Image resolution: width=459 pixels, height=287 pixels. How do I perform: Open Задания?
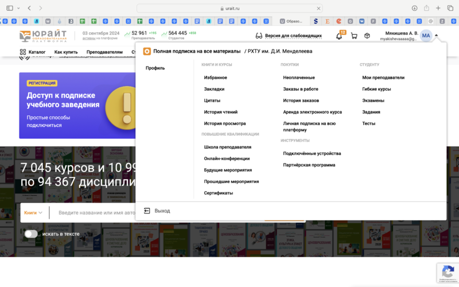point(371,112)
